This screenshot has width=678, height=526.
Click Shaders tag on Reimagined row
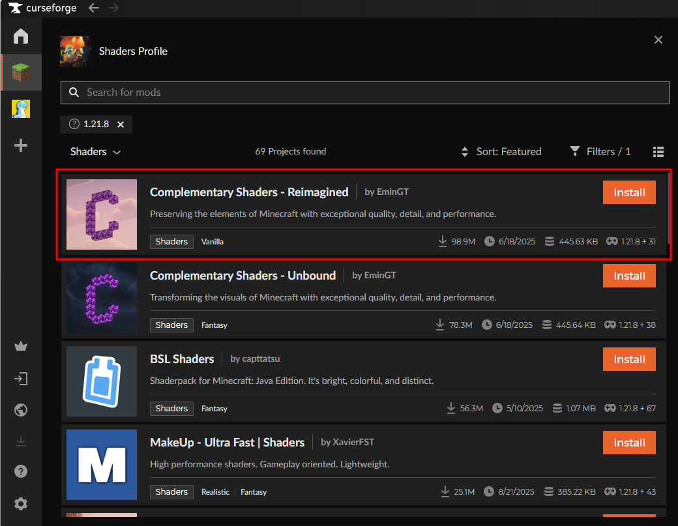tap(171, 242)
